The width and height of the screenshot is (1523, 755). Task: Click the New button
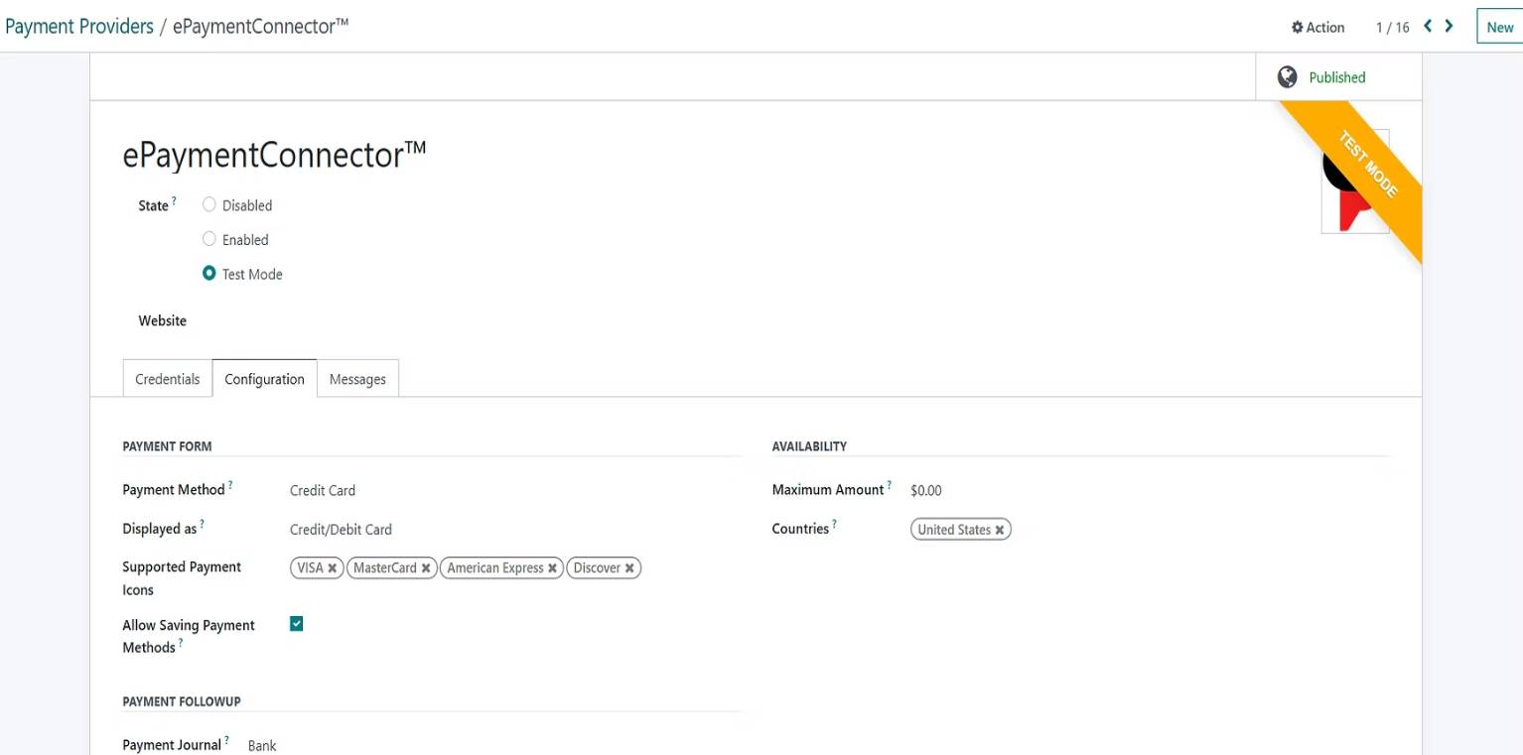tap(1500, 27)
